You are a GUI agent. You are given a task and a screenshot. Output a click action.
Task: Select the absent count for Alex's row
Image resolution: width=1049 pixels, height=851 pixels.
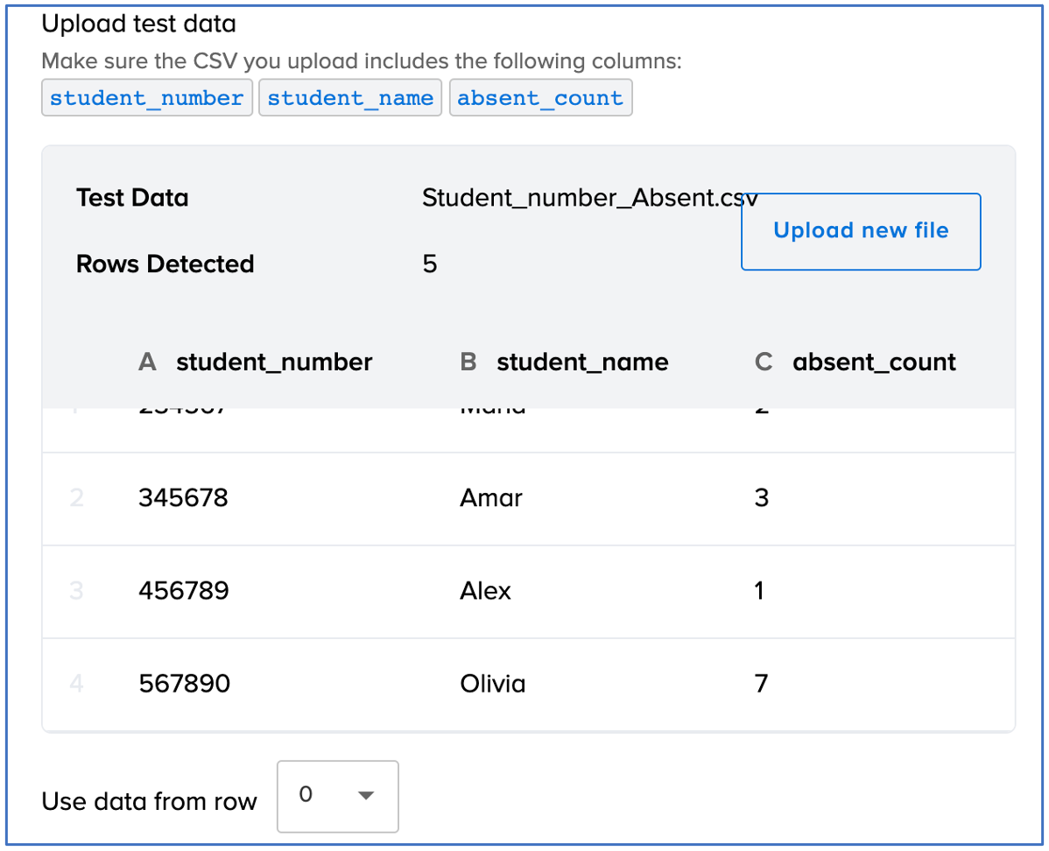click(x=759, y=591)
